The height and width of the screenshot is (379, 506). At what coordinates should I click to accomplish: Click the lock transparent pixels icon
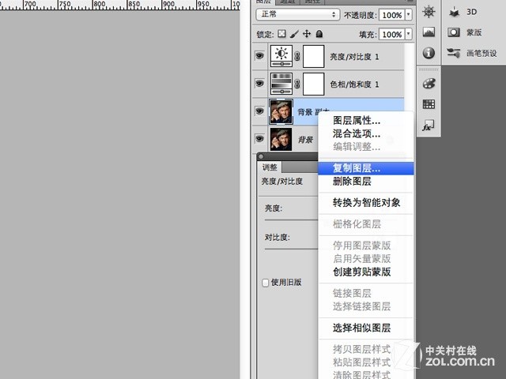[281, 34]
